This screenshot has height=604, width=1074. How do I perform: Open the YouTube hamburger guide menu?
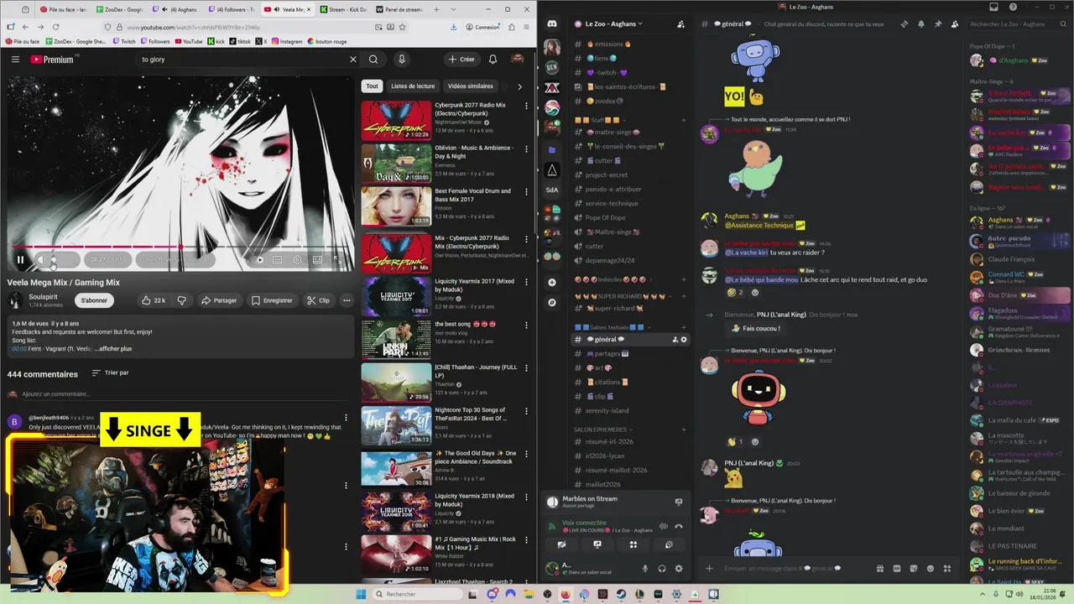(x=15, y=60)
